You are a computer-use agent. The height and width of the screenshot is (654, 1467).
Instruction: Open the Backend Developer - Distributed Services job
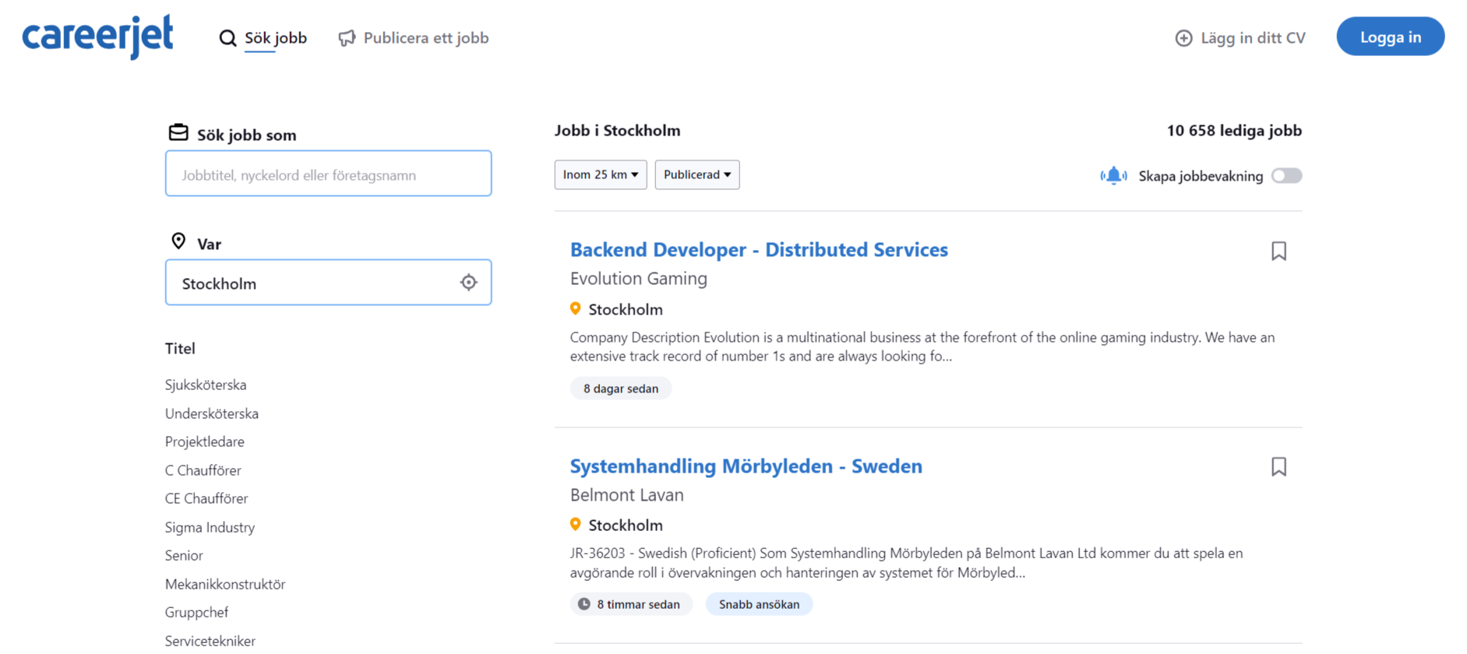click(x=759, y=250)
